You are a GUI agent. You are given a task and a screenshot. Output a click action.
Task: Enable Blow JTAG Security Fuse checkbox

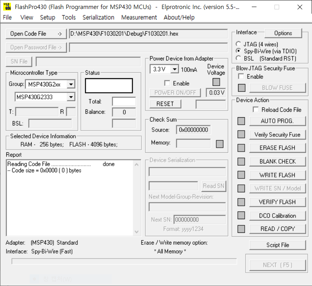point(241,76)
